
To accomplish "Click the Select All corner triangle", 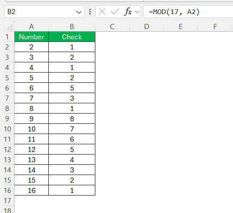I will coord(9,27).
